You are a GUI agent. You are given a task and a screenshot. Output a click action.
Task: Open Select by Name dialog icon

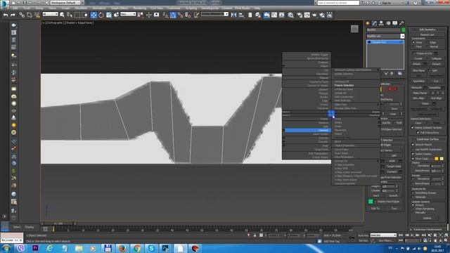pyautogui.click(x=70, y=15)
